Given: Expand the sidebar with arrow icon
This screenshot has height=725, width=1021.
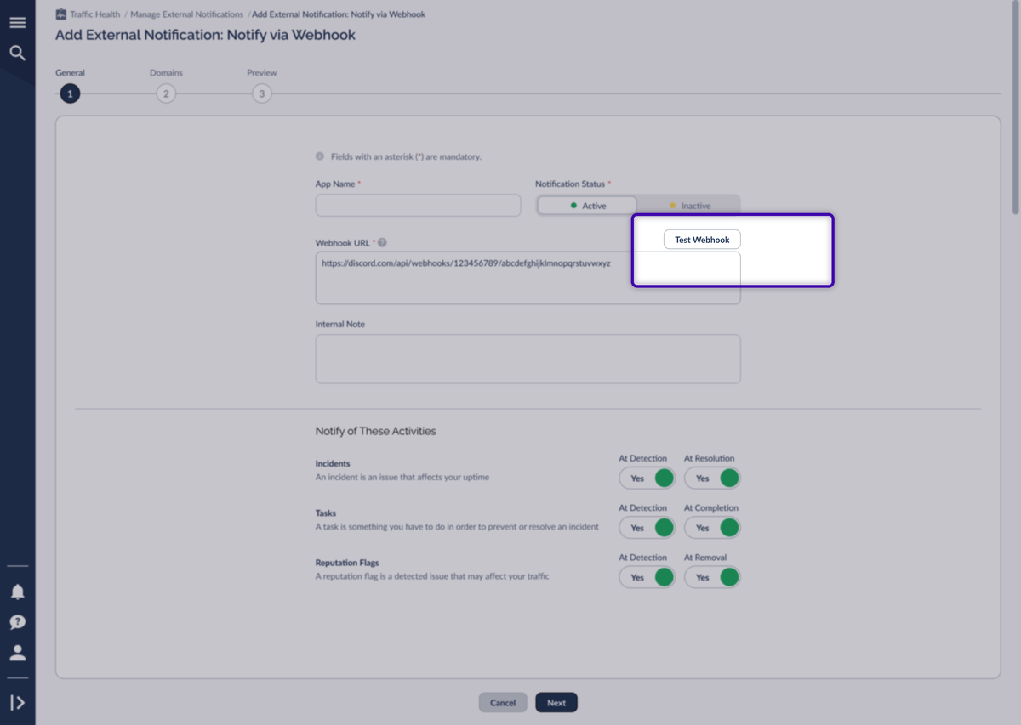Looking at the screenshot, I should pos(17,703).
